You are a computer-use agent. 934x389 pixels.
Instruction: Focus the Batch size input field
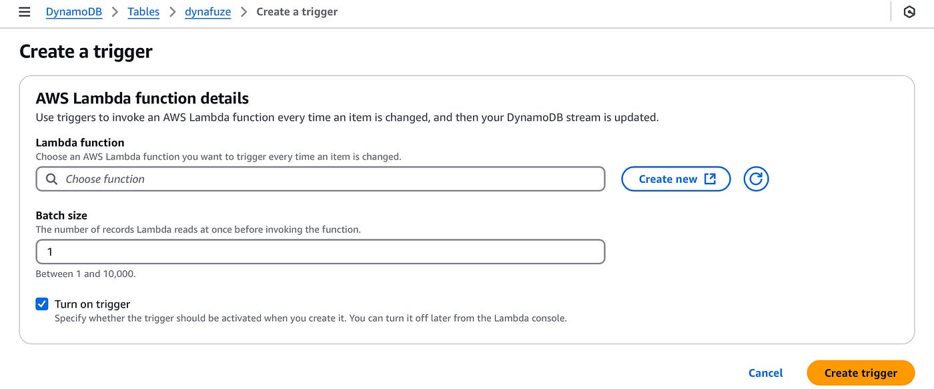tap(320, 252)
